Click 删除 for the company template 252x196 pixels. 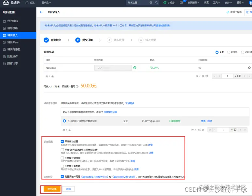point(210,121)
